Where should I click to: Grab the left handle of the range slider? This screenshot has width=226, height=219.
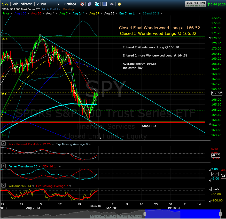click(x=145, y=214)
